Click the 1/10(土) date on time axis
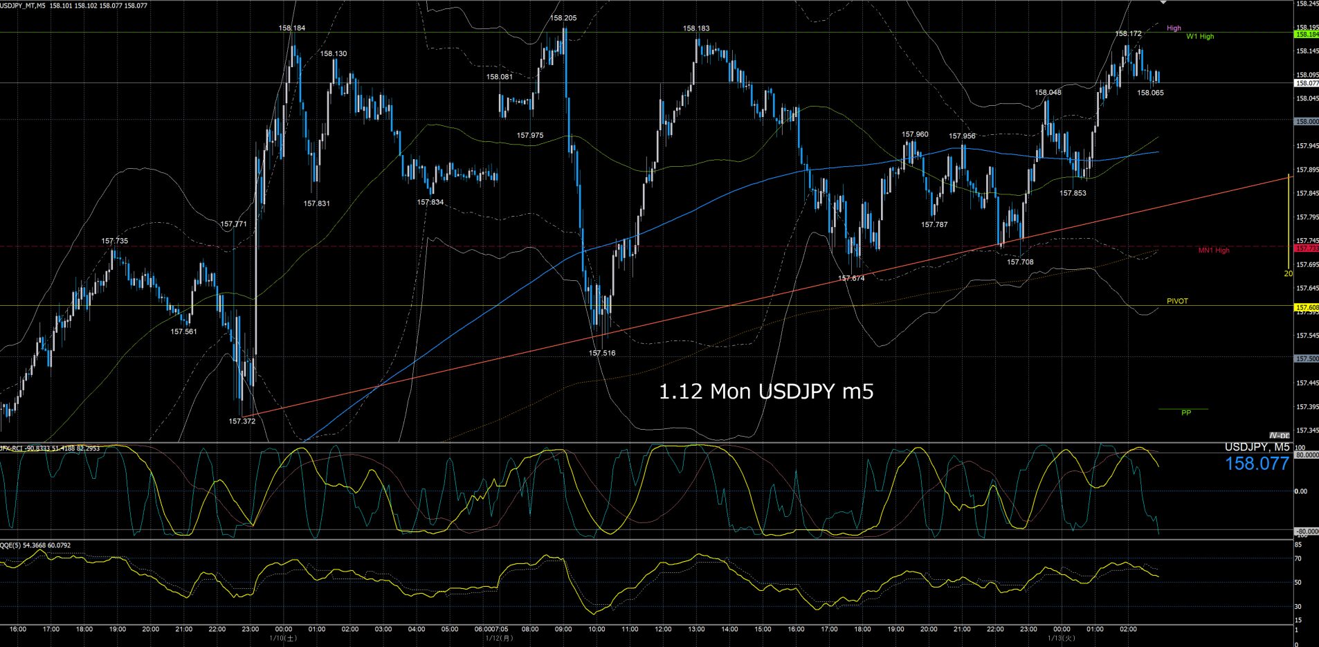 coord(283,638)
